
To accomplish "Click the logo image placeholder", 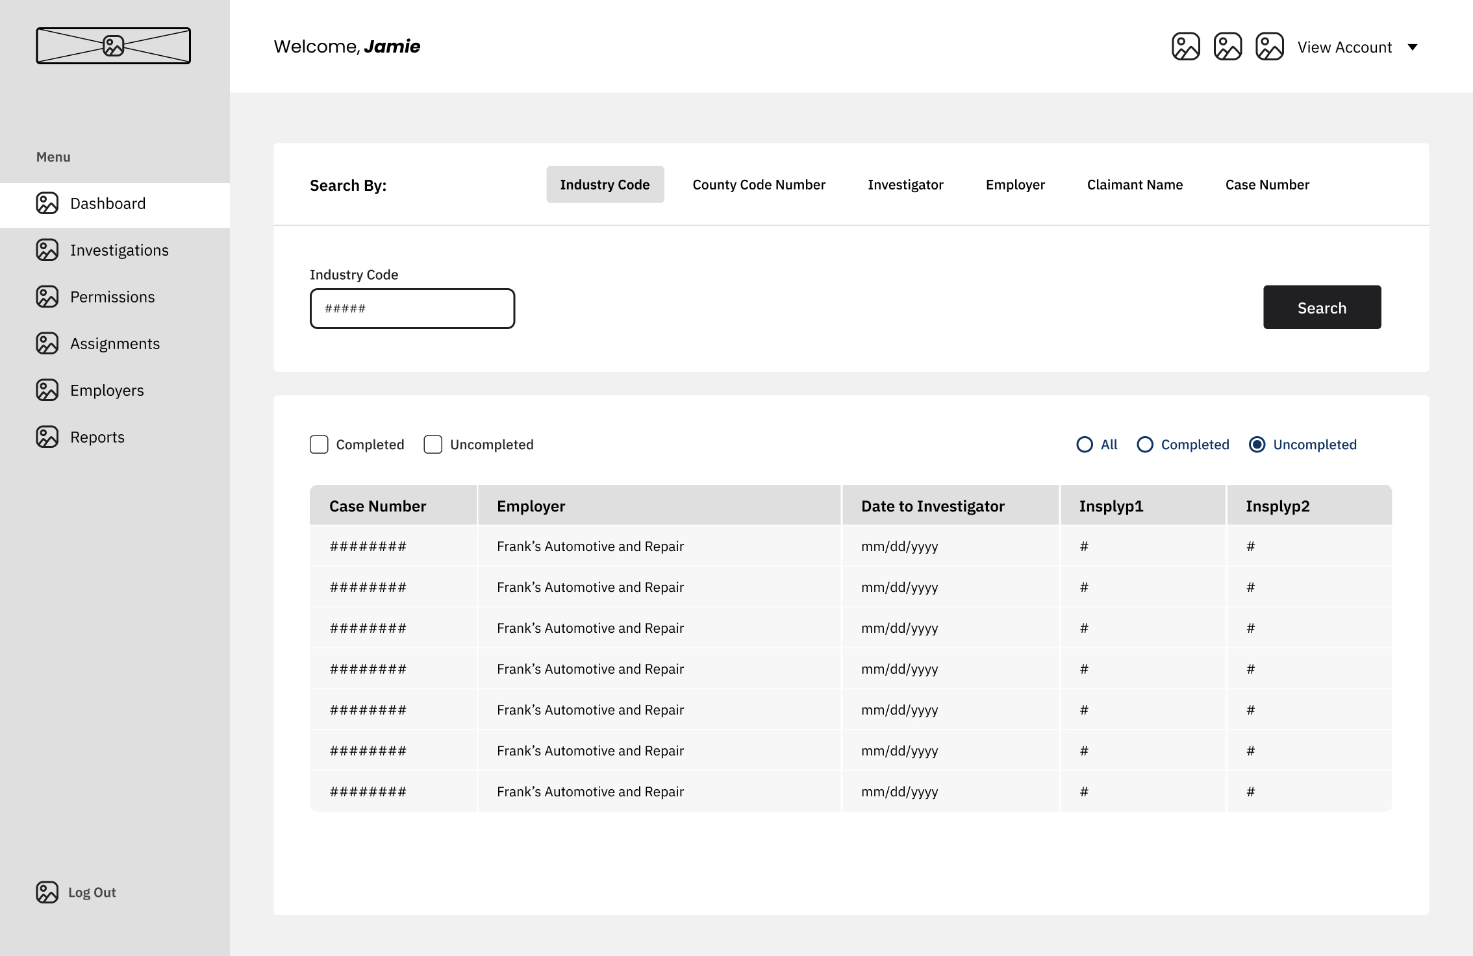I will point(113,45).
